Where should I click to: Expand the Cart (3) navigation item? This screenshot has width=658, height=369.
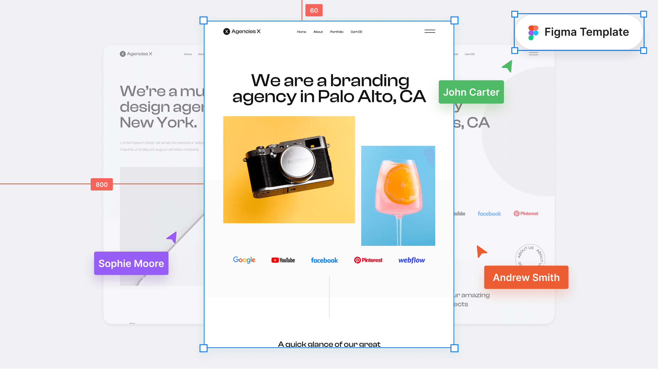pyautogui.click(x=356, y=32)
